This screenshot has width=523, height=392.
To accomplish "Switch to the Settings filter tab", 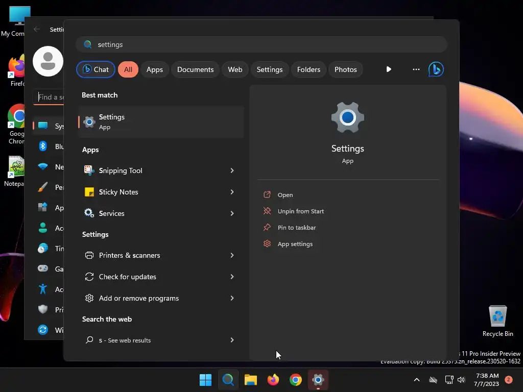I will tap(270, 69).
